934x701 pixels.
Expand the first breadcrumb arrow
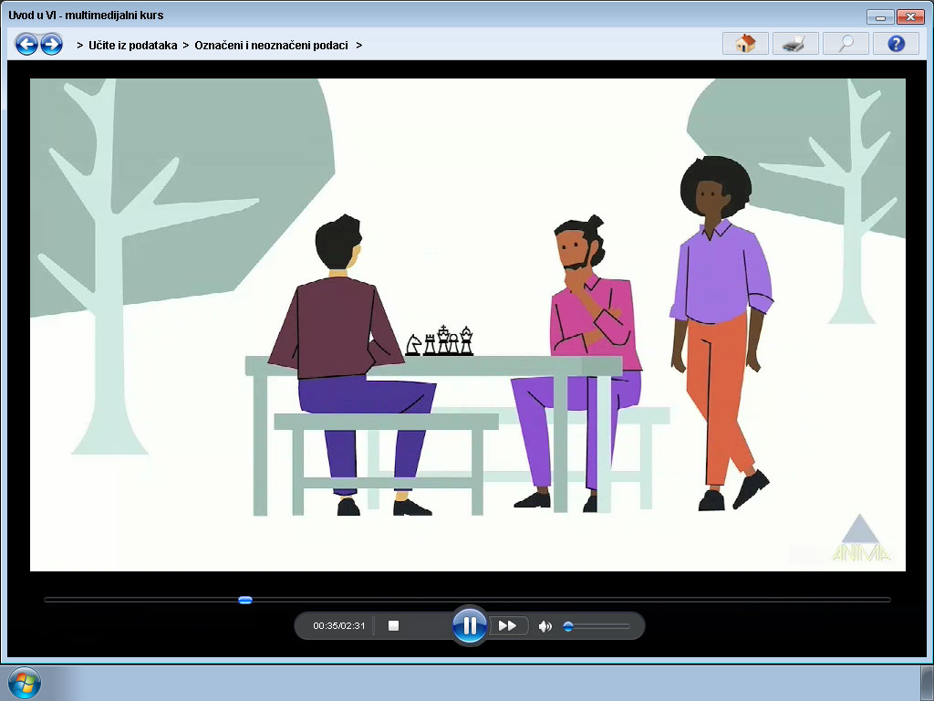(x=80, y=46)
